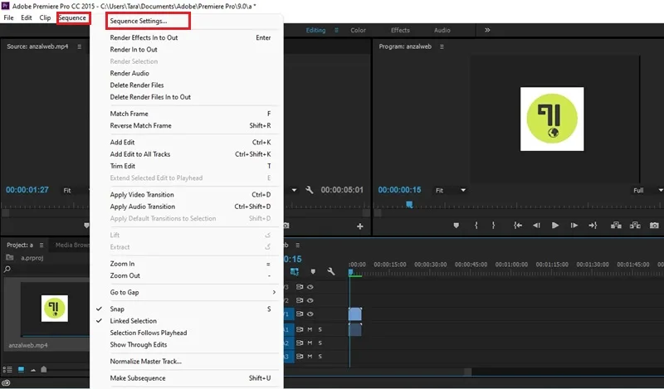Switch Project panel to icon view

(22, 370)
